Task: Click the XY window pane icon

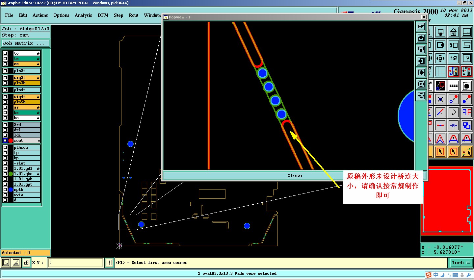Action: pos(466,32)
